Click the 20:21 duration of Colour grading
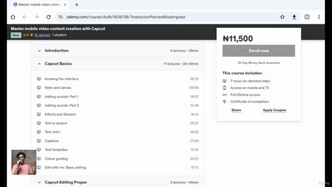The height and width of the screenshot is (187, 332). pos(194,158)
